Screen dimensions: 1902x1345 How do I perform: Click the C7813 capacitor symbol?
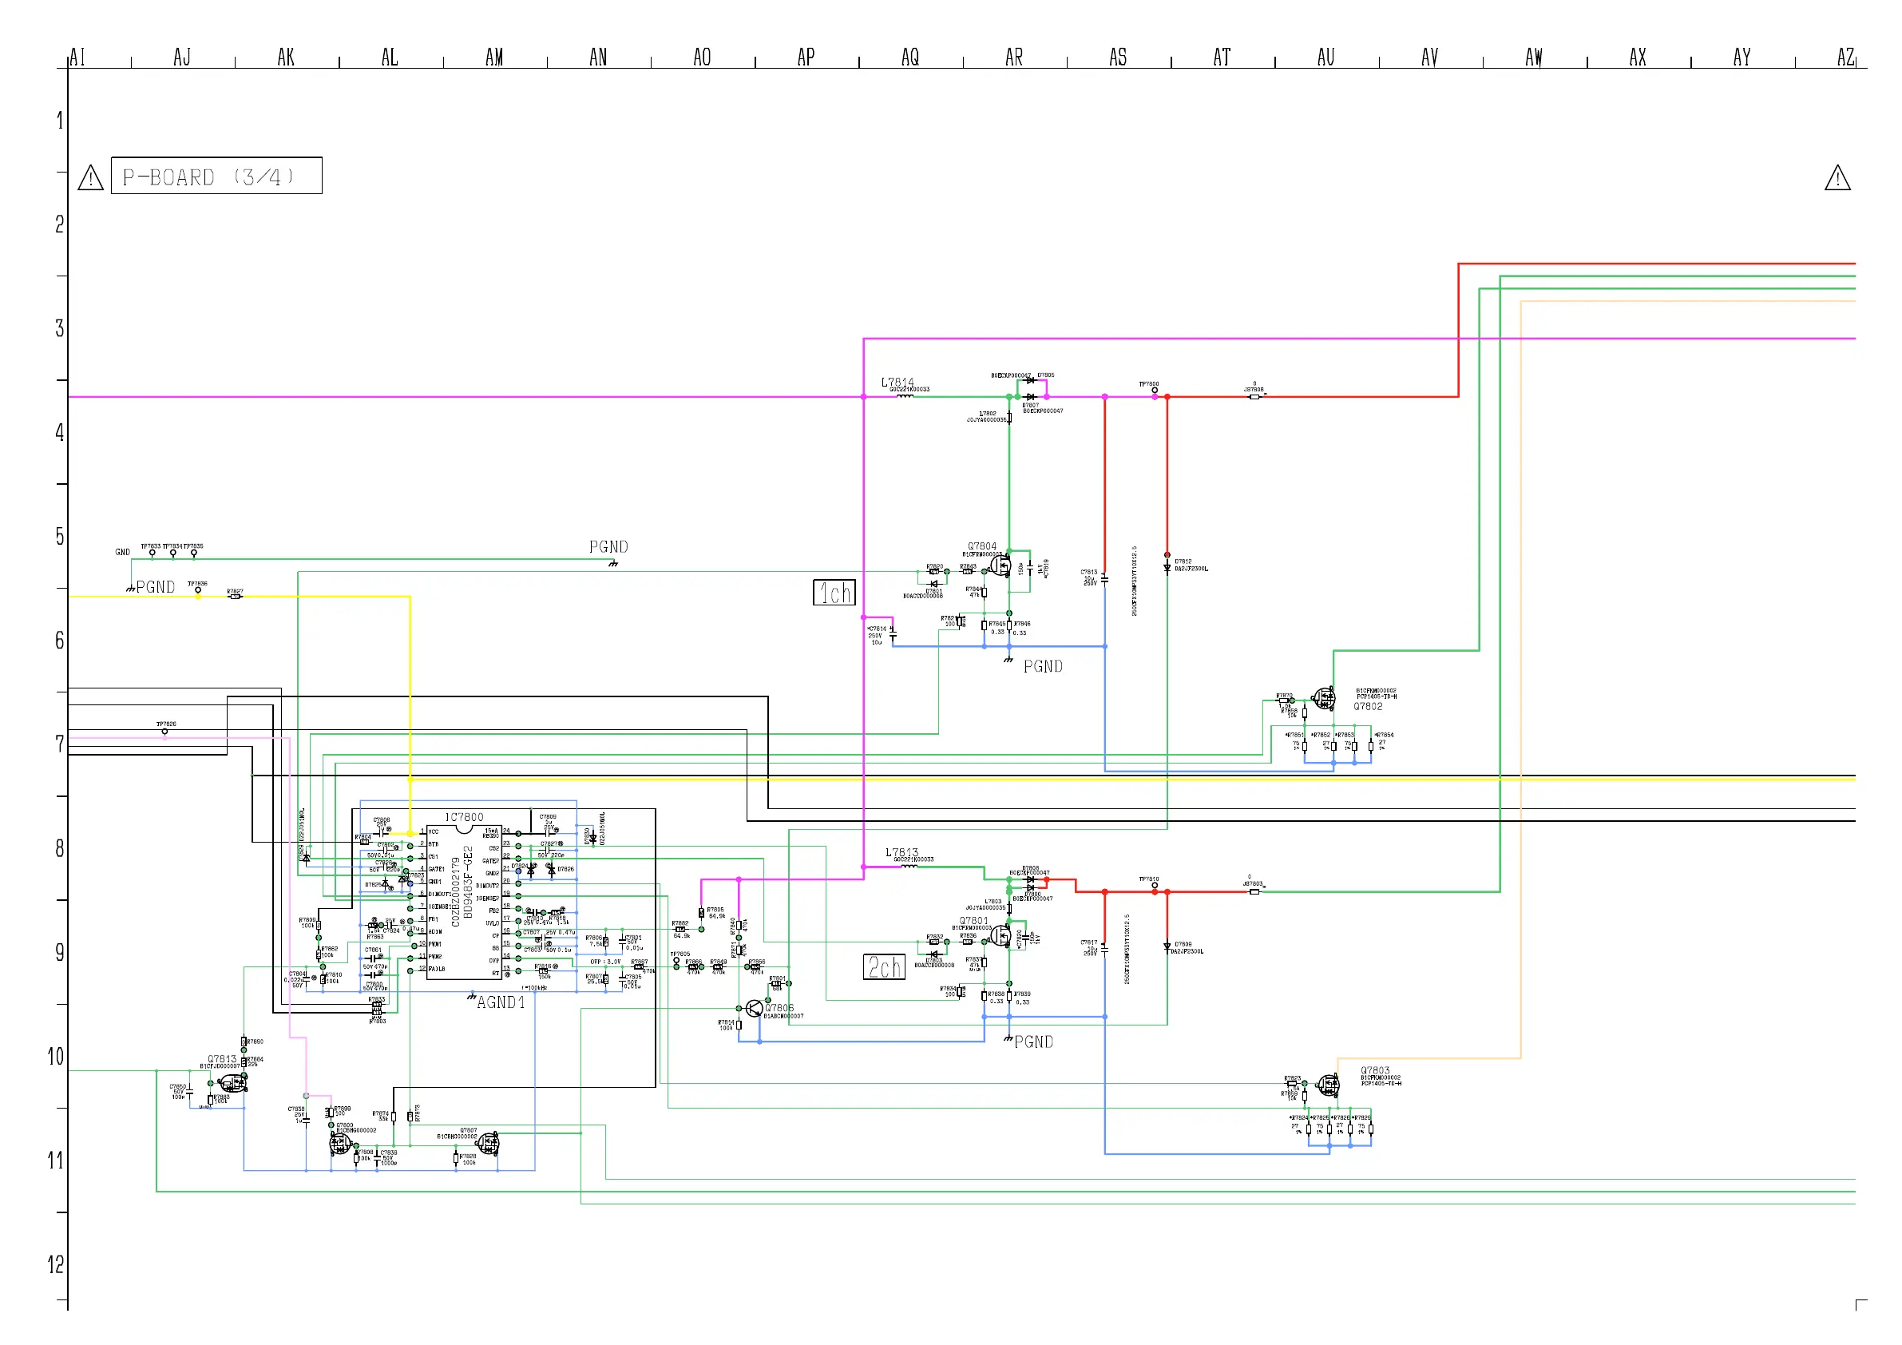pyautogui.click(x=1104, y=578)
